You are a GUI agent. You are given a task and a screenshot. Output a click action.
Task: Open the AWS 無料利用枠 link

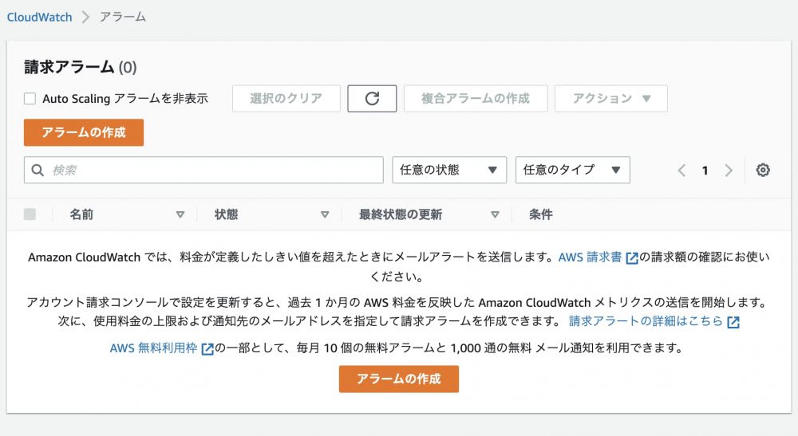pos(153,348)
